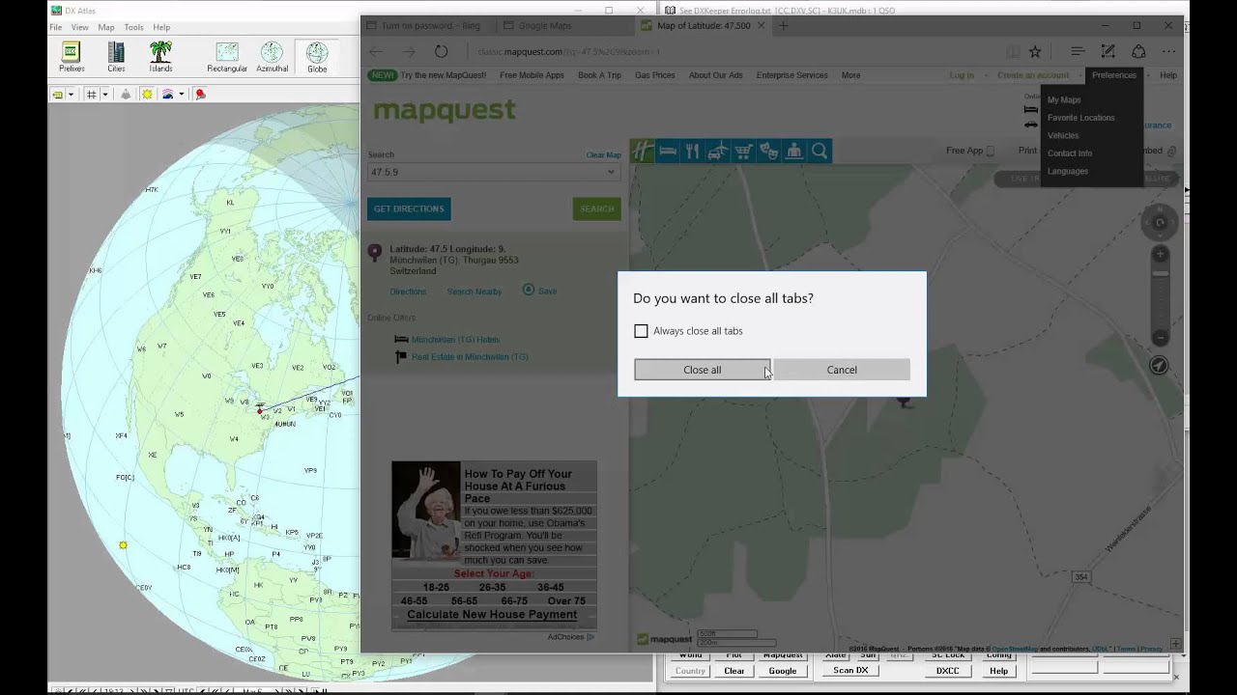The width and height of the screenshot is (1237, 695).
Task: Click MapQuest zoom-in plus button
Action: tap(1161, 254)
